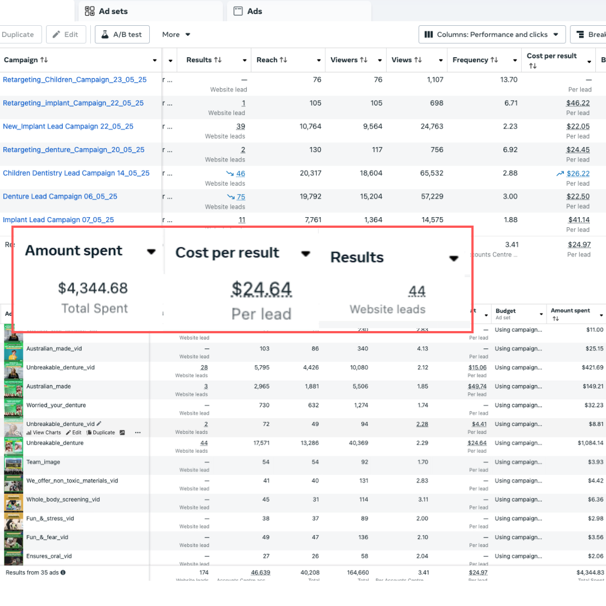This screenshot has height=606, width=606.
Task: Click the toolbar Edit button
Action: (66, 34)
